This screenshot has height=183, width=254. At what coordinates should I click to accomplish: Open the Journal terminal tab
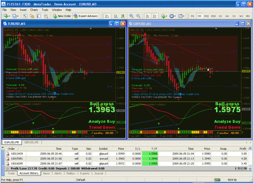(x=99, y=173)
